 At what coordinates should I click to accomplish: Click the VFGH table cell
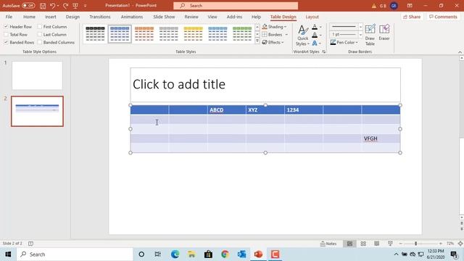(381, 138)
